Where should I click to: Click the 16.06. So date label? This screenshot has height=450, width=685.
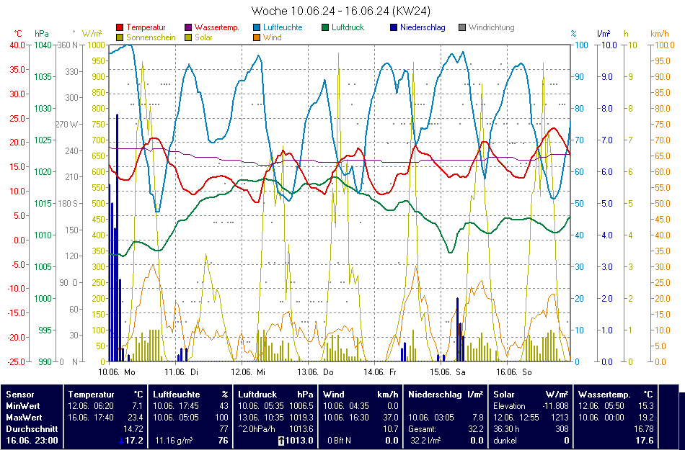pos(514,372)
